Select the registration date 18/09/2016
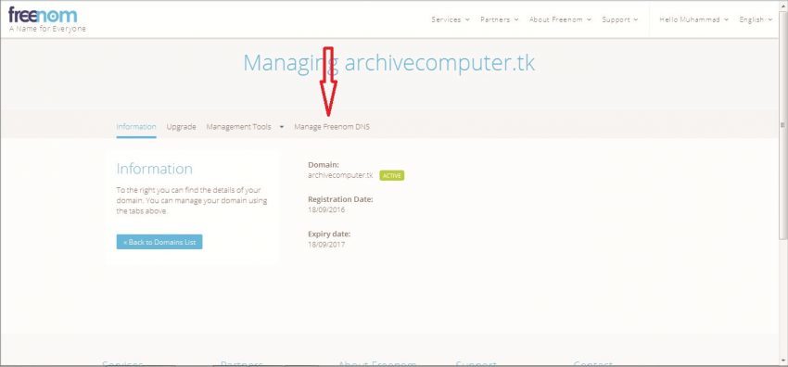This screenshot has height=367, width=788. tap(326, 209)
